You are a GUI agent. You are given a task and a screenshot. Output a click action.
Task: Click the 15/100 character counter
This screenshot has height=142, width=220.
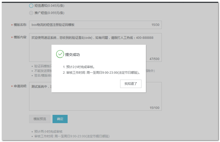(154, 108)
